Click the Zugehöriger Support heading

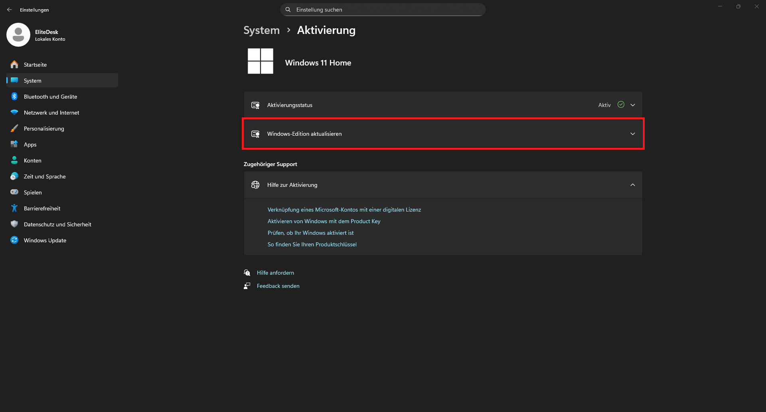click(x=270, y=164)
